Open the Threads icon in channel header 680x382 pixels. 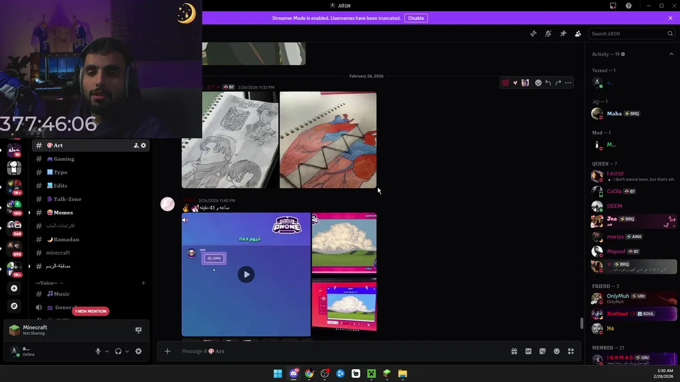tap(533, 33)
